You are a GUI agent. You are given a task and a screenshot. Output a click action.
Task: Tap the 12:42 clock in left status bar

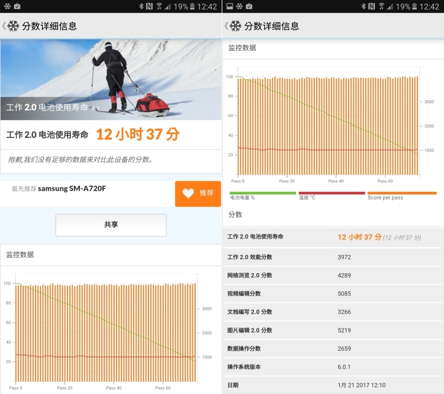(x=207, y=7)
